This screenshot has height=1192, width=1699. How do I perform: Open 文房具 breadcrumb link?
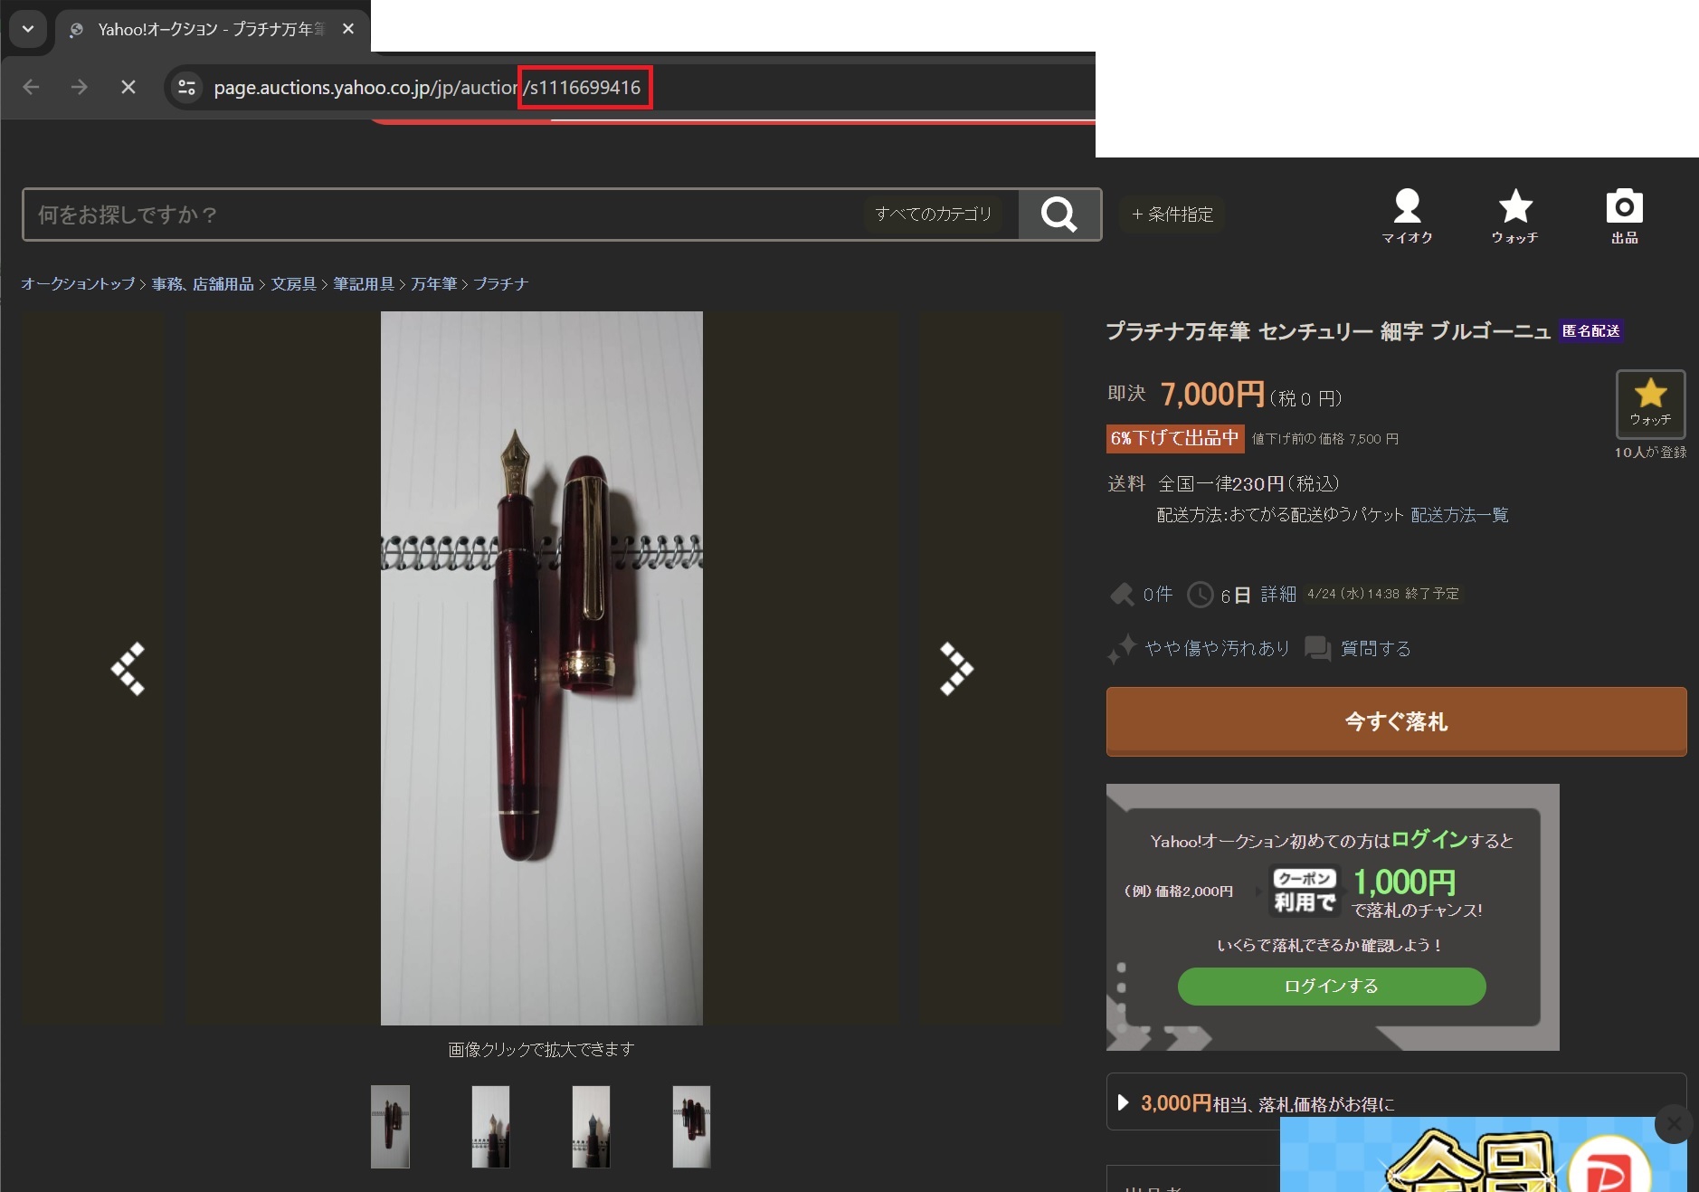pos(294,284)
